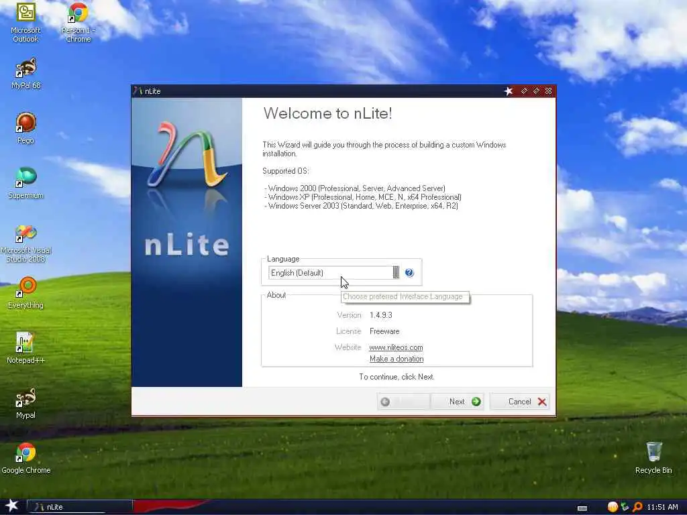Click the Windows XP supported OS line
Viewport: 687px width, 515px height.
(363, 197)
